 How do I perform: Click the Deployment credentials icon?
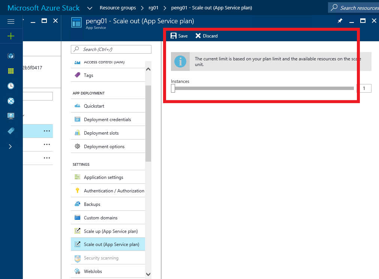[x=77, y=119]
